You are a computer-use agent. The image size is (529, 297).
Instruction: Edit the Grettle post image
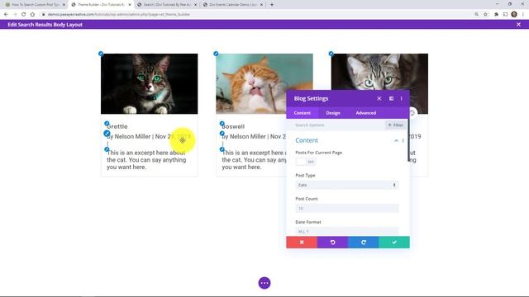click(x=101, y=54)
